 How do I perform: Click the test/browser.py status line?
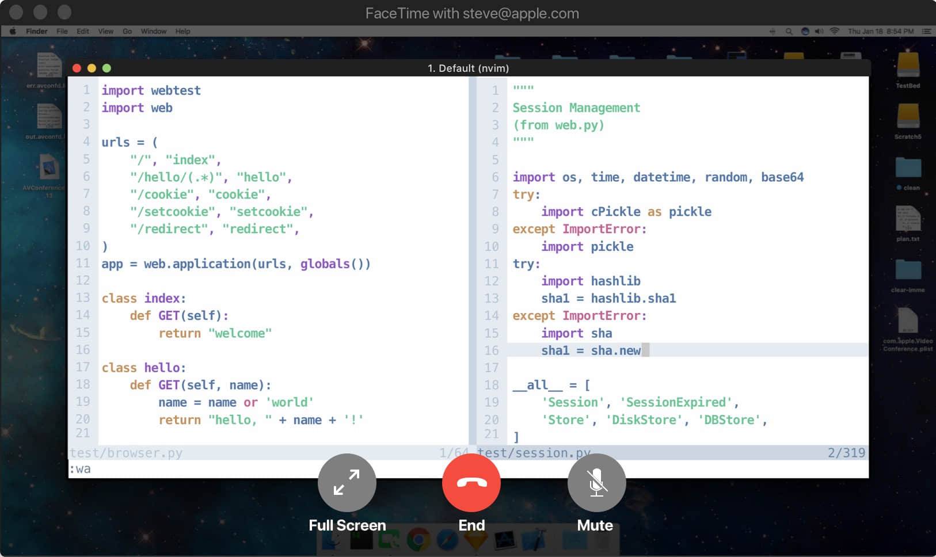pos(126,453)
